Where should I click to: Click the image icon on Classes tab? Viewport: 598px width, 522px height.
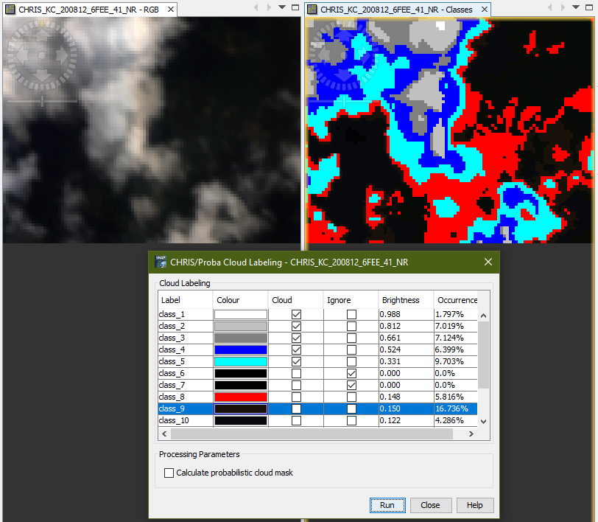312,10
